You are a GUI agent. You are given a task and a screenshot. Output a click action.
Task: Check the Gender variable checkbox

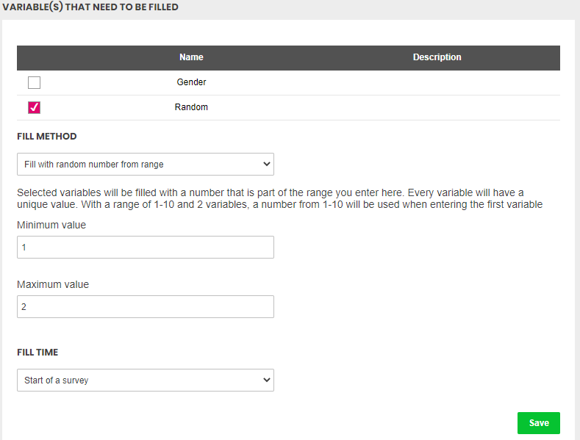(34, 82)
